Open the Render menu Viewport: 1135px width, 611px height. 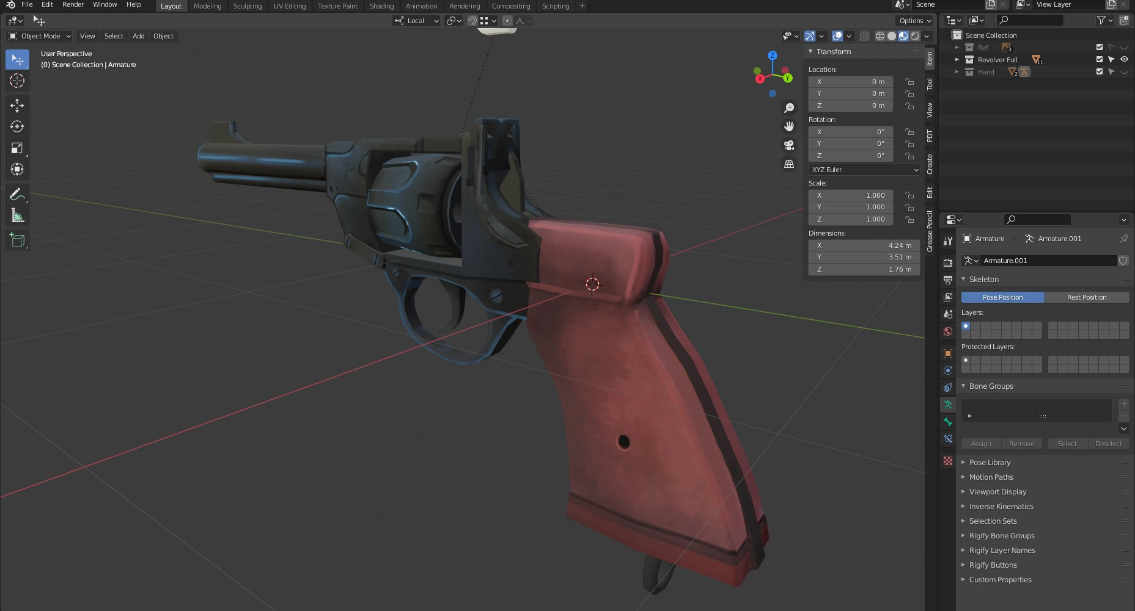[73, 5]
